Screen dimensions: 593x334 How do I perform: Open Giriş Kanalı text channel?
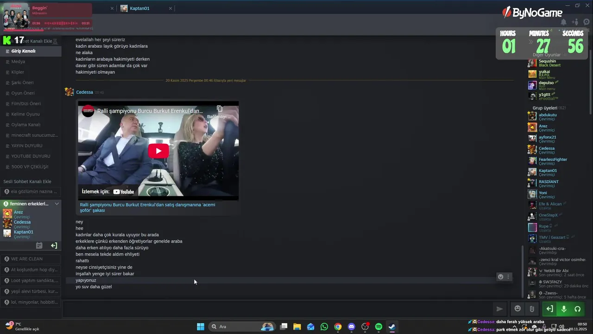tap(31, 51)
